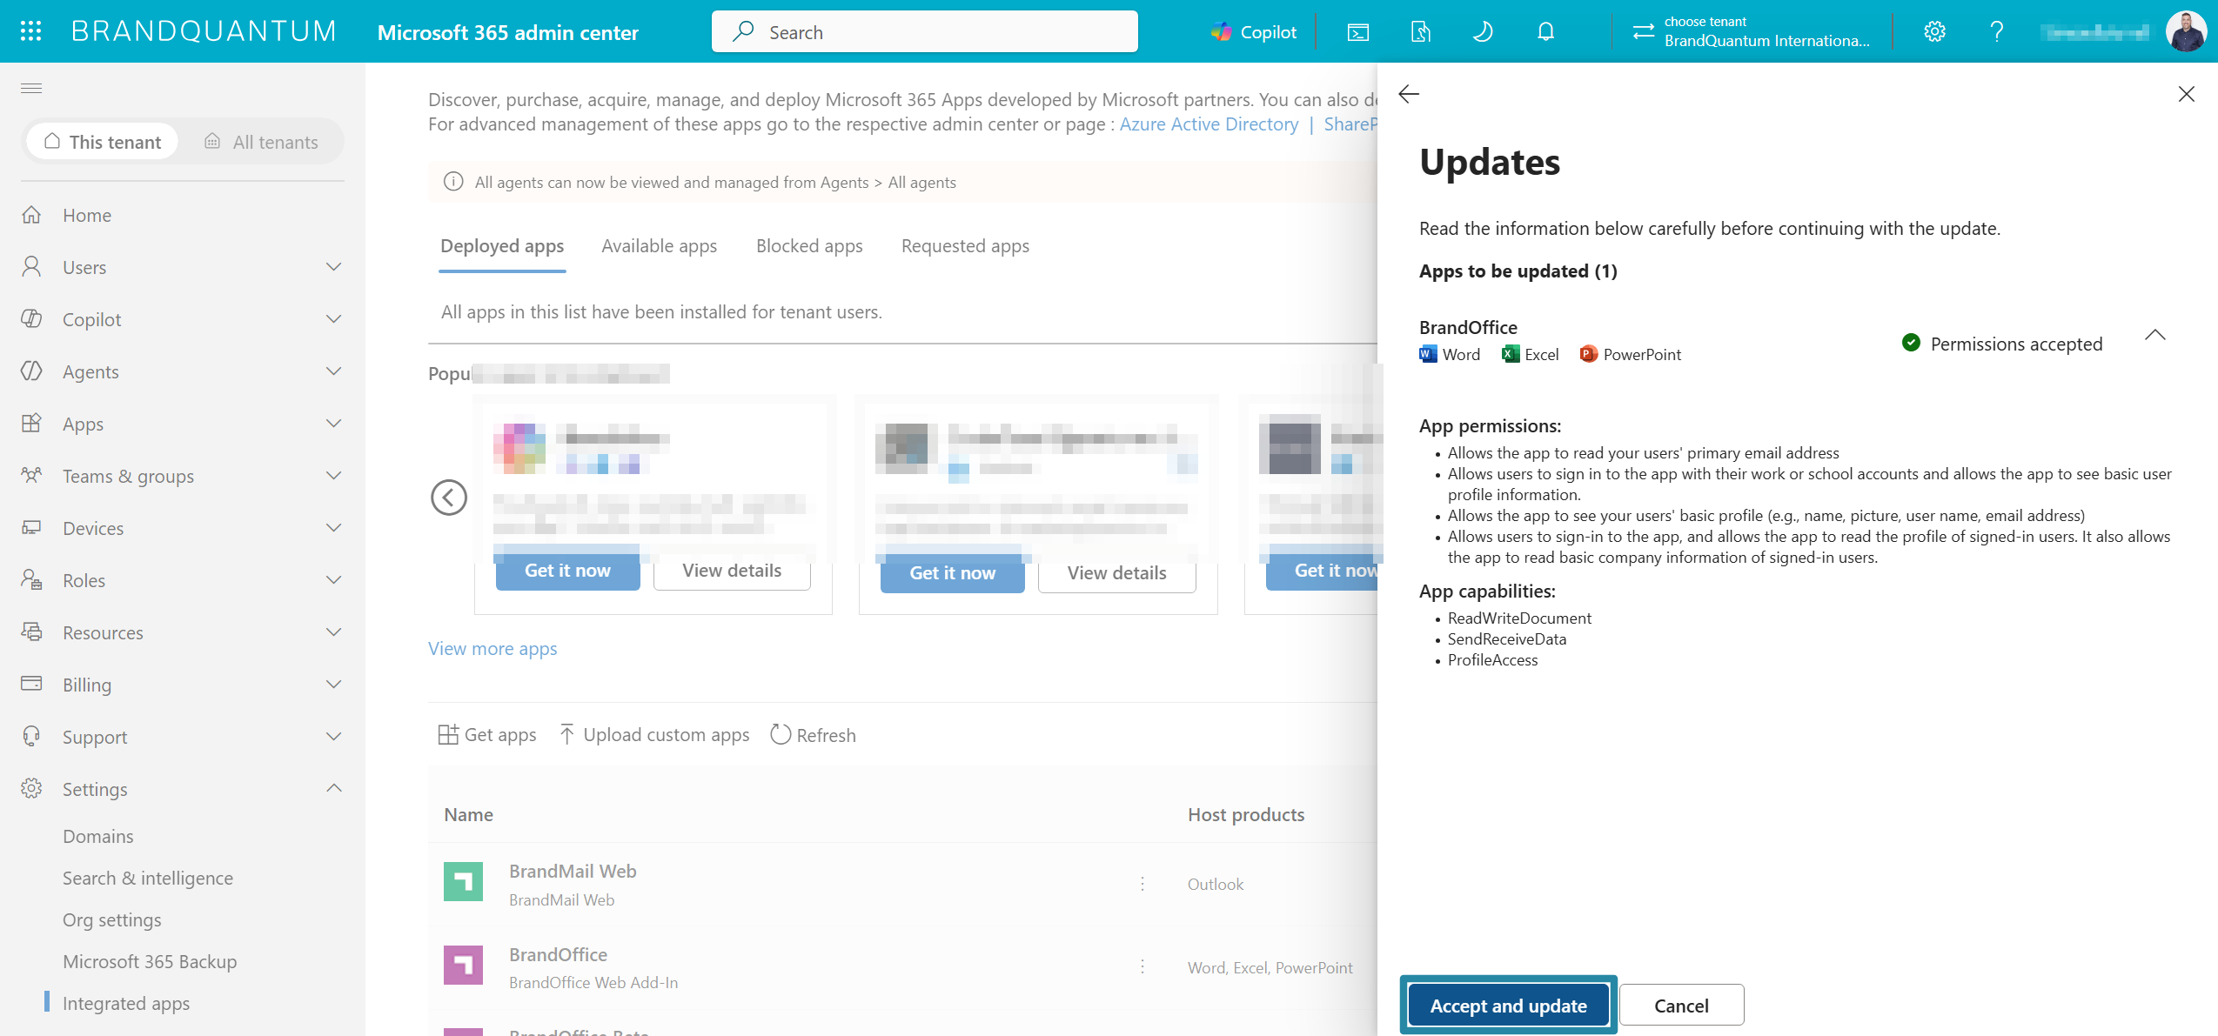Toggle dark mode moon icon
This screenshot has height=1036, width=2218.
pyautogui.click(x=1483, y=32)
